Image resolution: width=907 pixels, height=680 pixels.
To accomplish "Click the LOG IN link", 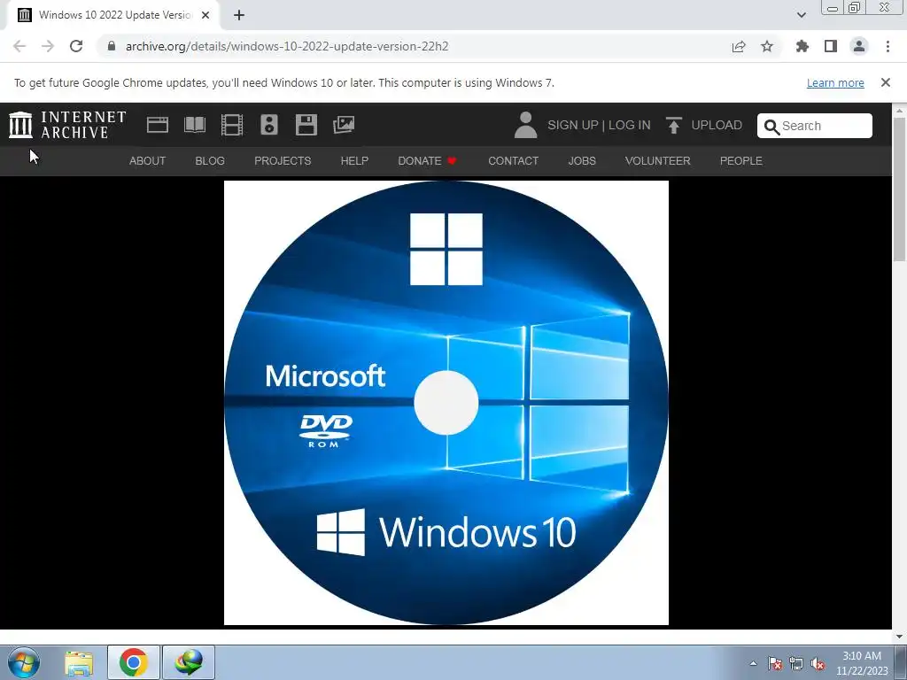I will point(630,125).
